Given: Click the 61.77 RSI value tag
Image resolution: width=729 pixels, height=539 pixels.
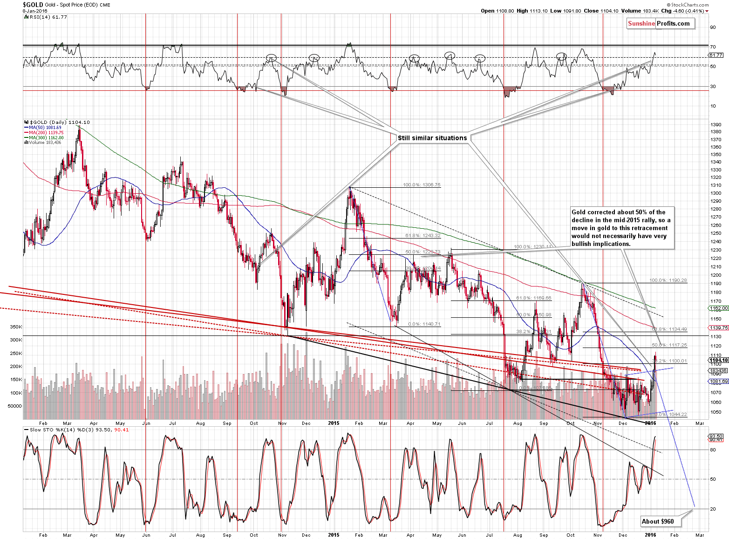Looking at the screenshot, I should pos(716,55).
